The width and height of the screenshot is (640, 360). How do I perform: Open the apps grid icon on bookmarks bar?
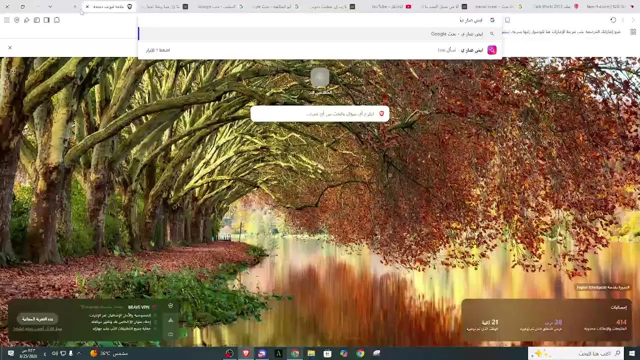[x=633, y=32]
